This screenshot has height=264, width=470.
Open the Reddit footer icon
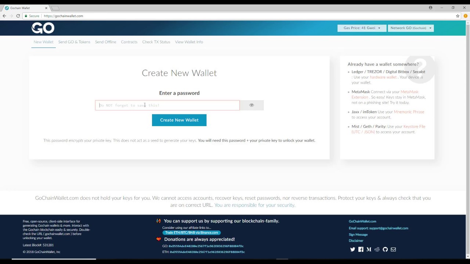[x=377, y=249]
